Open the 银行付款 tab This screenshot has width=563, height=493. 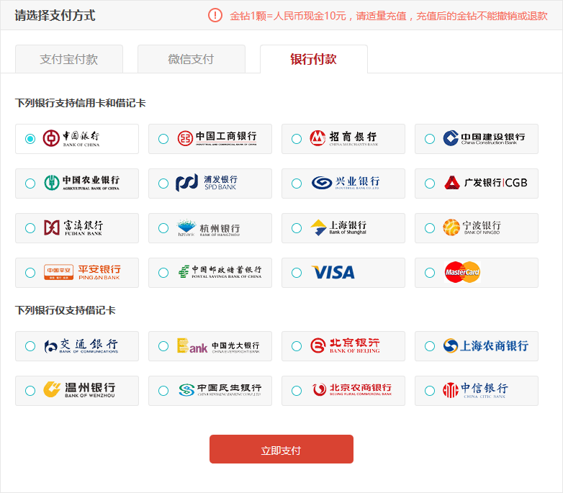(x=314, y=59)
